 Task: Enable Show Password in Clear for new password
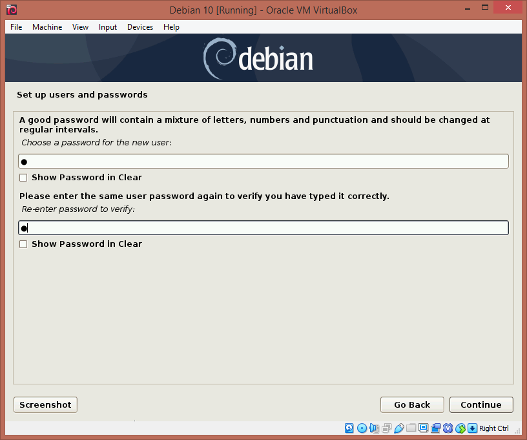(23, 178)
